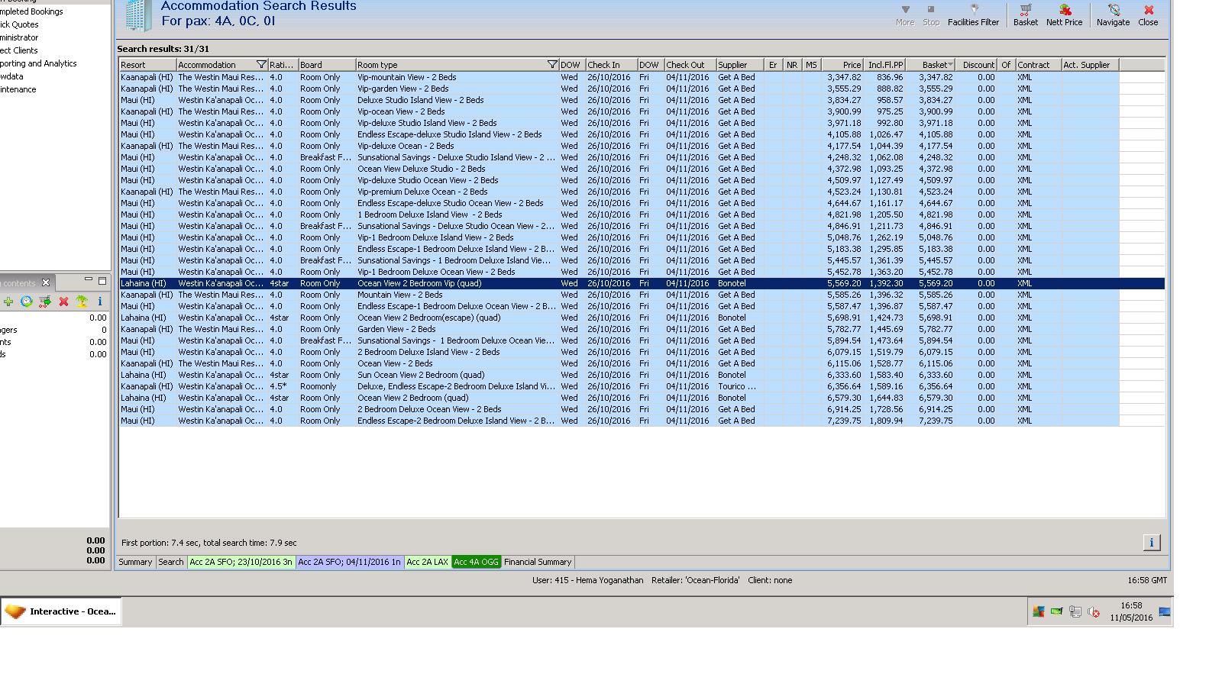Screen dimensions: 1222x687
Task: Select the Sun Ocean View 2 Bedroom (quad) row
Action: (642, 375)
